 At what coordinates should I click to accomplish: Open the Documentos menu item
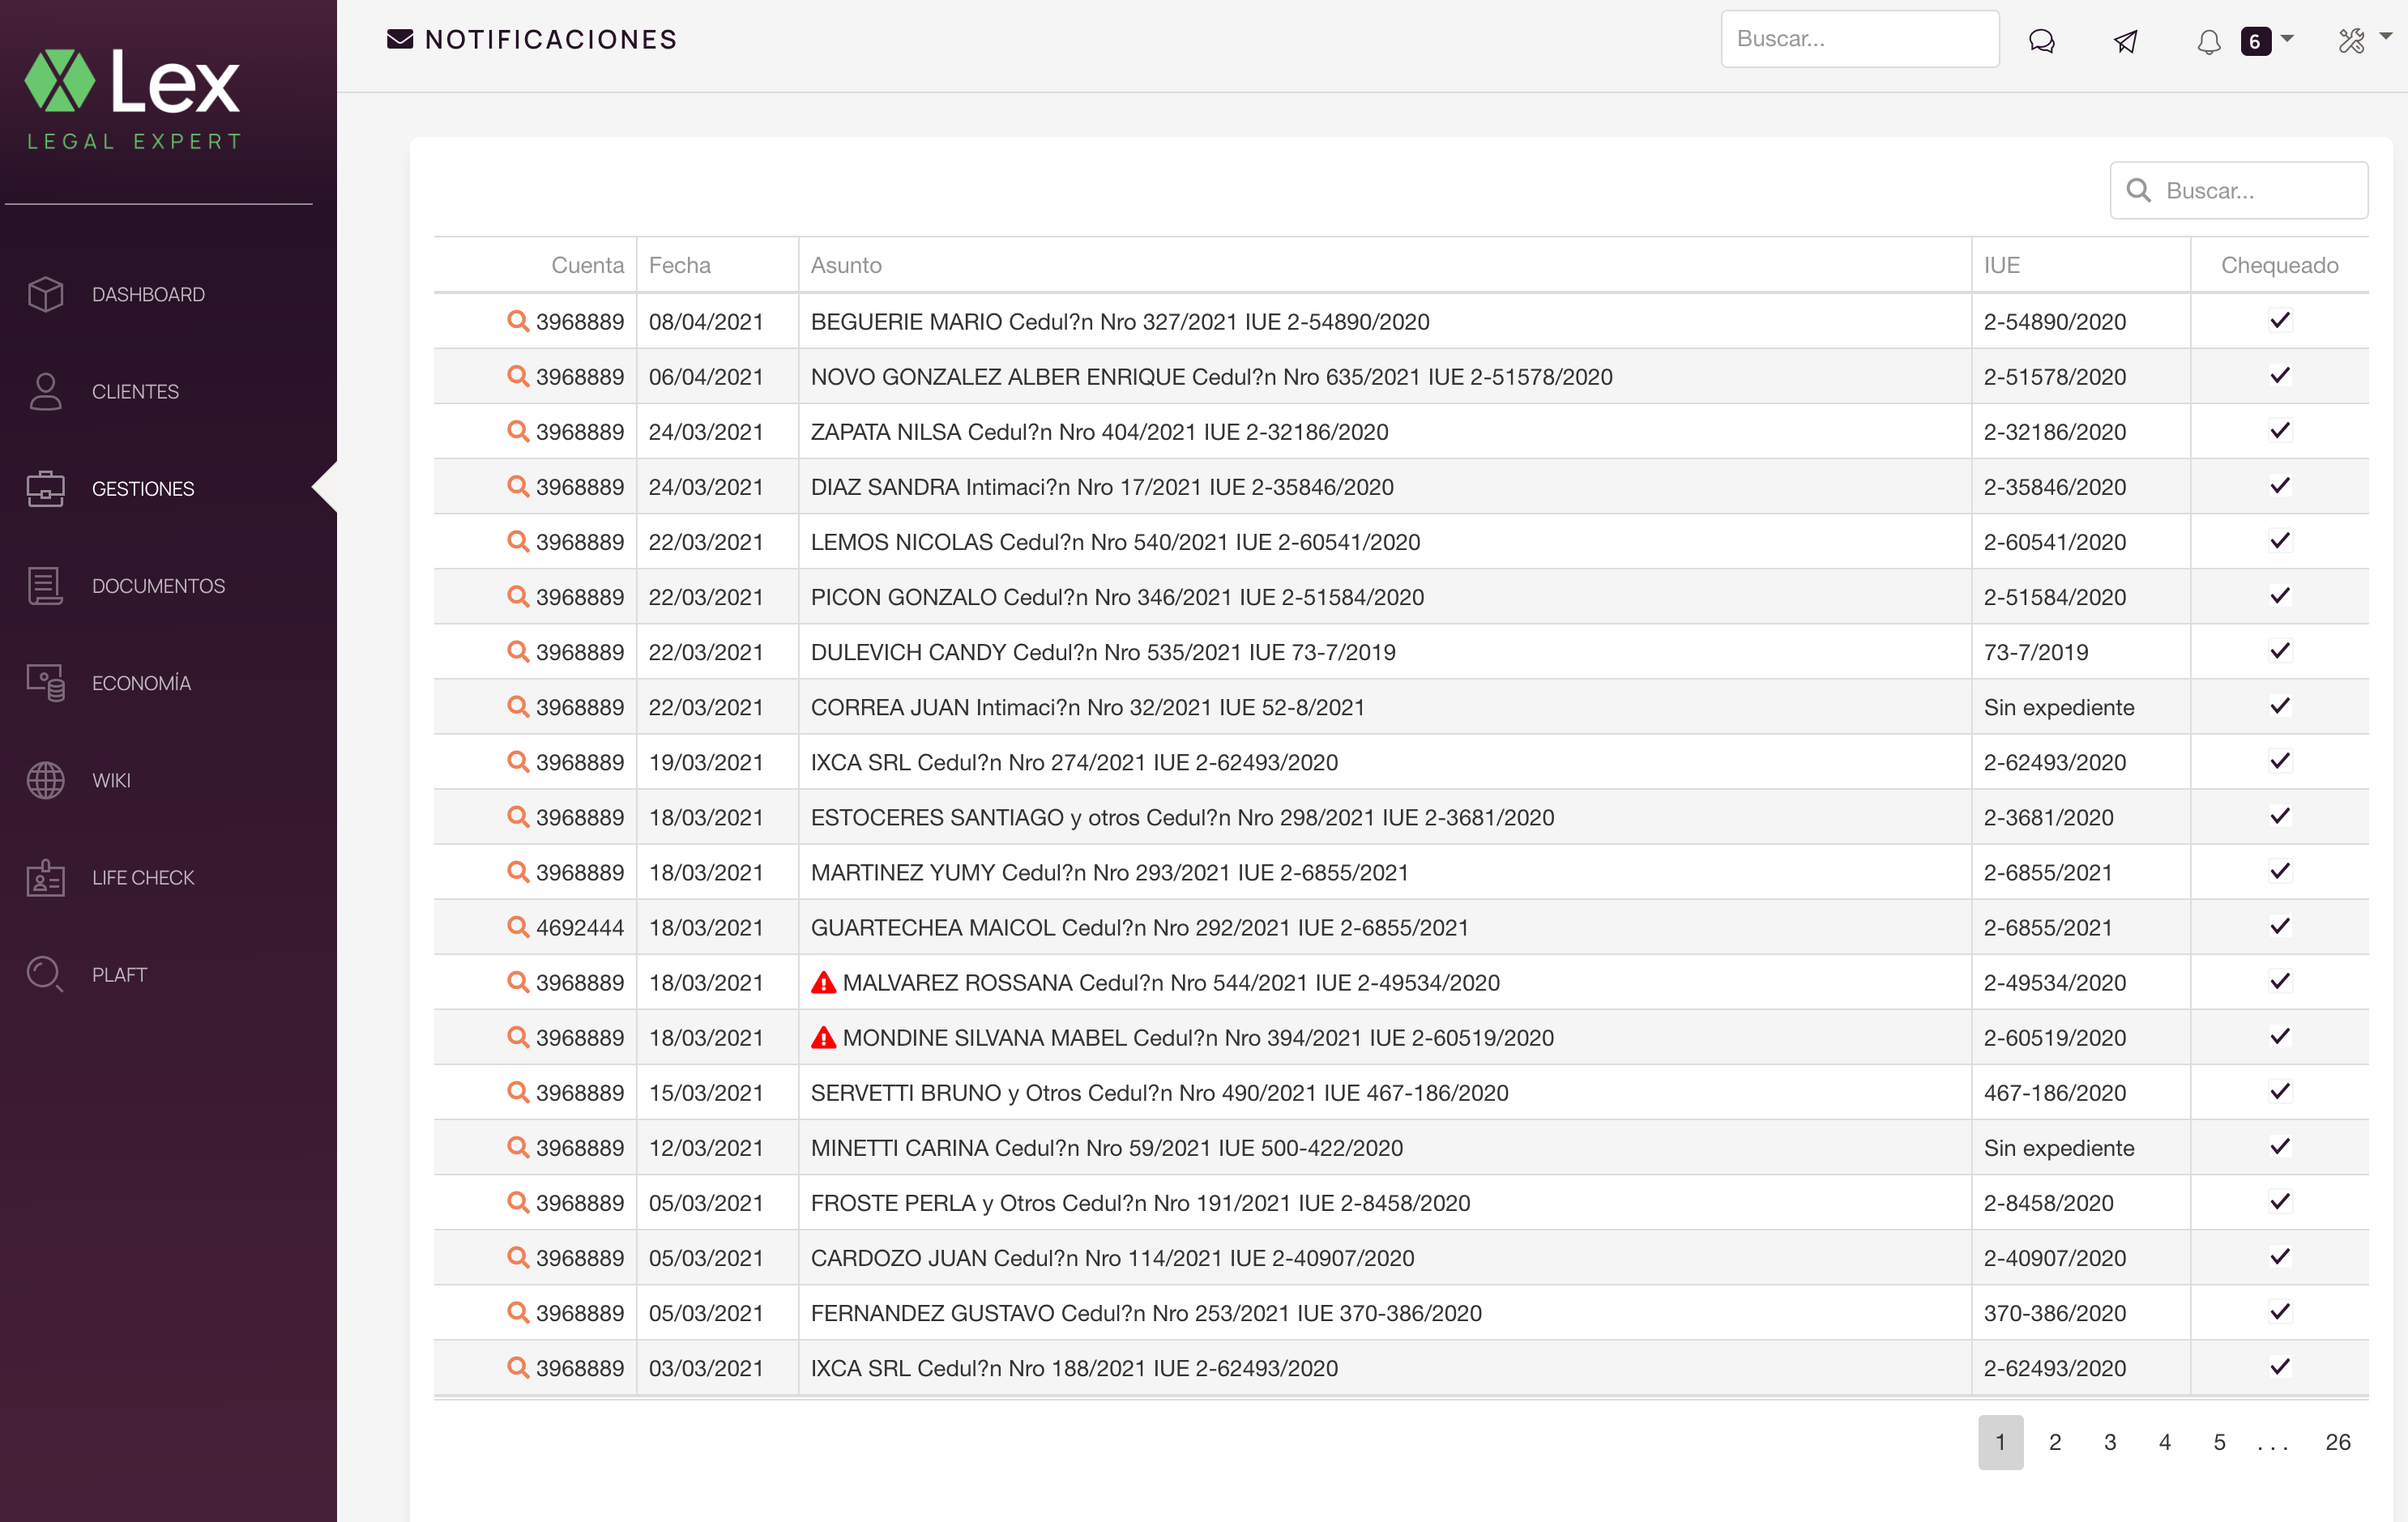click(159, 586)
